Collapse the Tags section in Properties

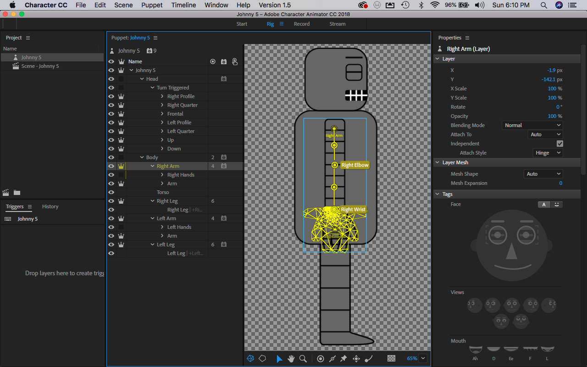point(437,194)
